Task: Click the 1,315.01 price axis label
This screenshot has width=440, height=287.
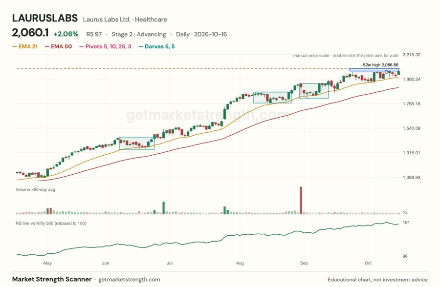Action: coord(411,153)
